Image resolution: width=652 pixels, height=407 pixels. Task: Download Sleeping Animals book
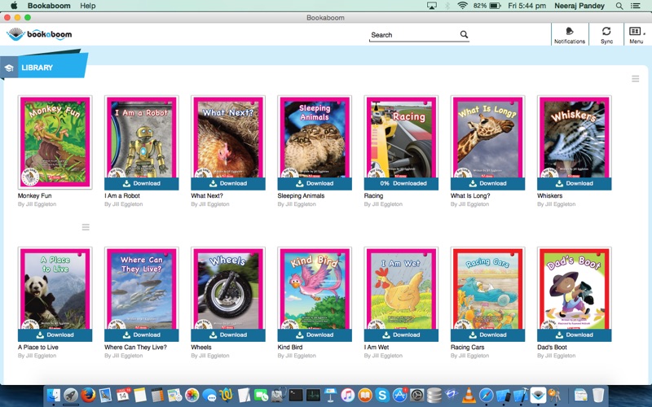click(315, 183)
